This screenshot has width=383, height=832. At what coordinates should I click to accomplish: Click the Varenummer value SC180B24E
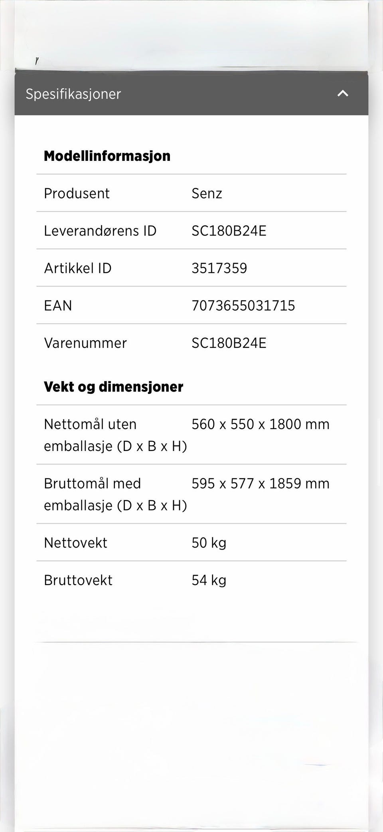(229, 343)
